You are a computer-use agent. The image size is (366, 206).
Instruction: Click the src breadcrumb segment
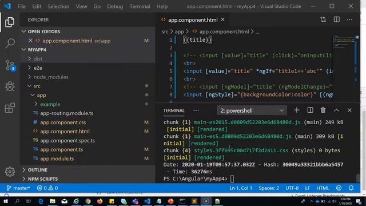pyautogui.click(x=165, y=32)
